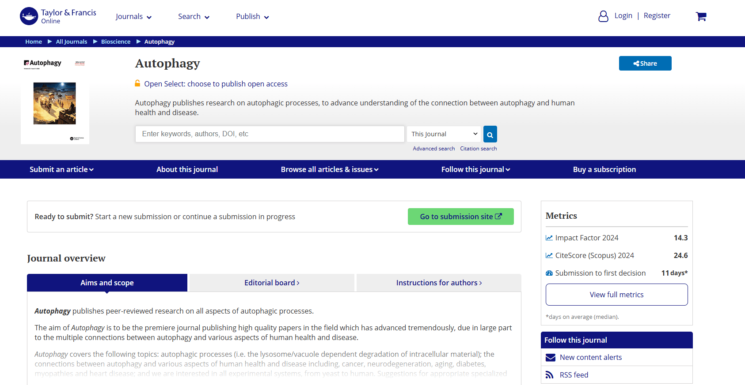This screenshot has height=385, width=745.
Task: Click the open access padlock icon
Action: [x=138, y=83]
